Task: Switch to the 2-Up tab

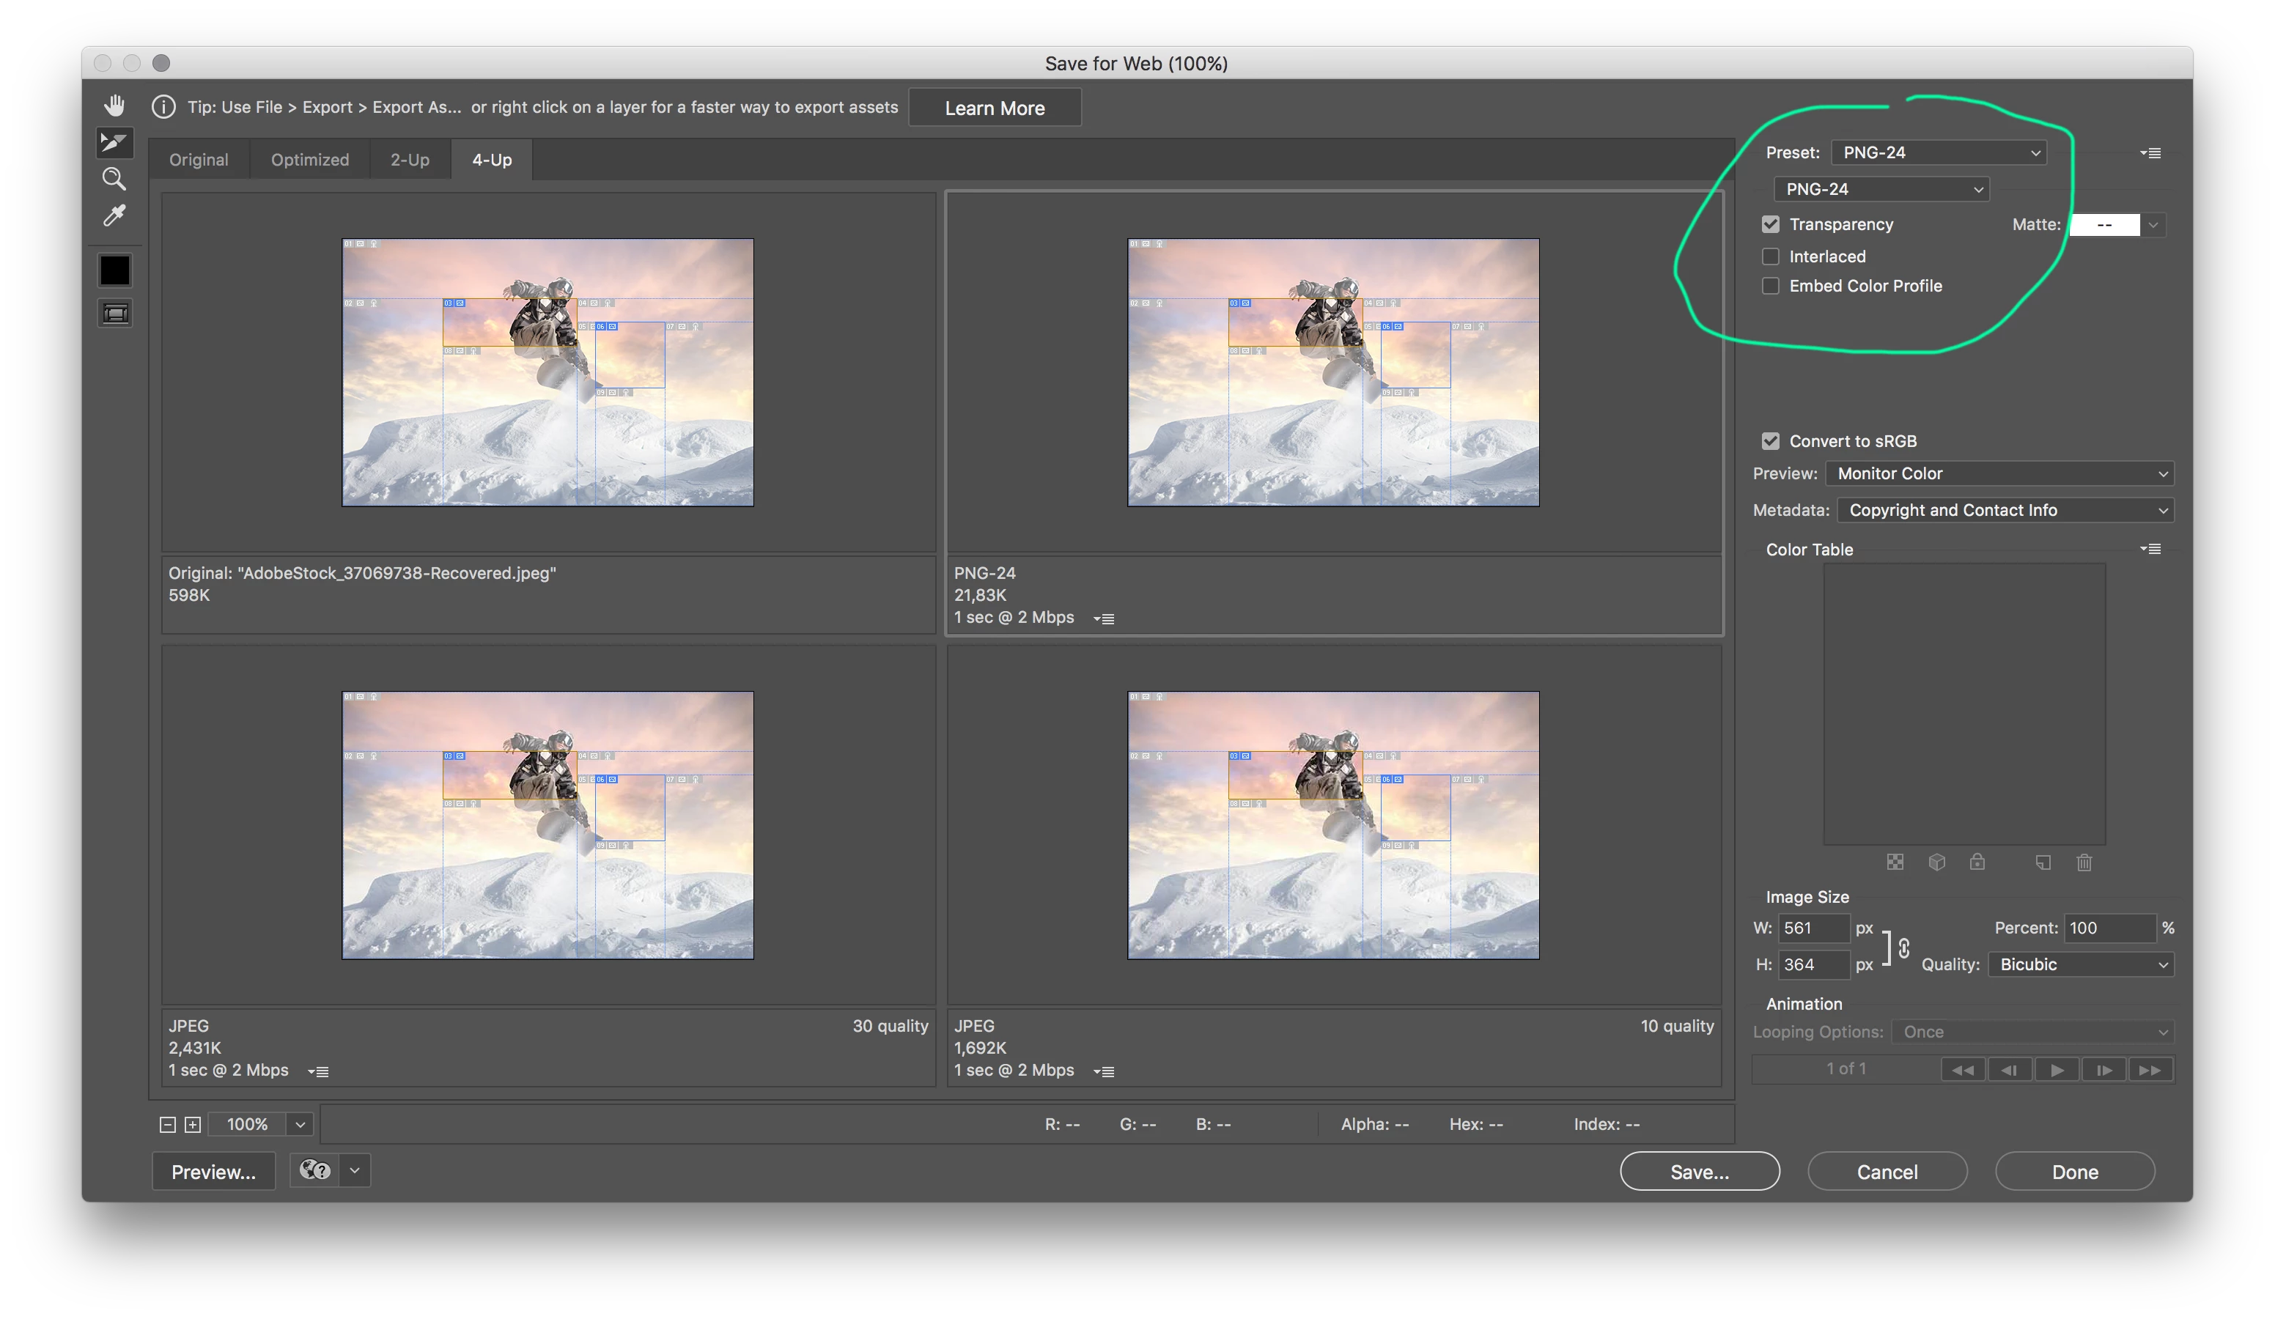Action: coord(410,160)
